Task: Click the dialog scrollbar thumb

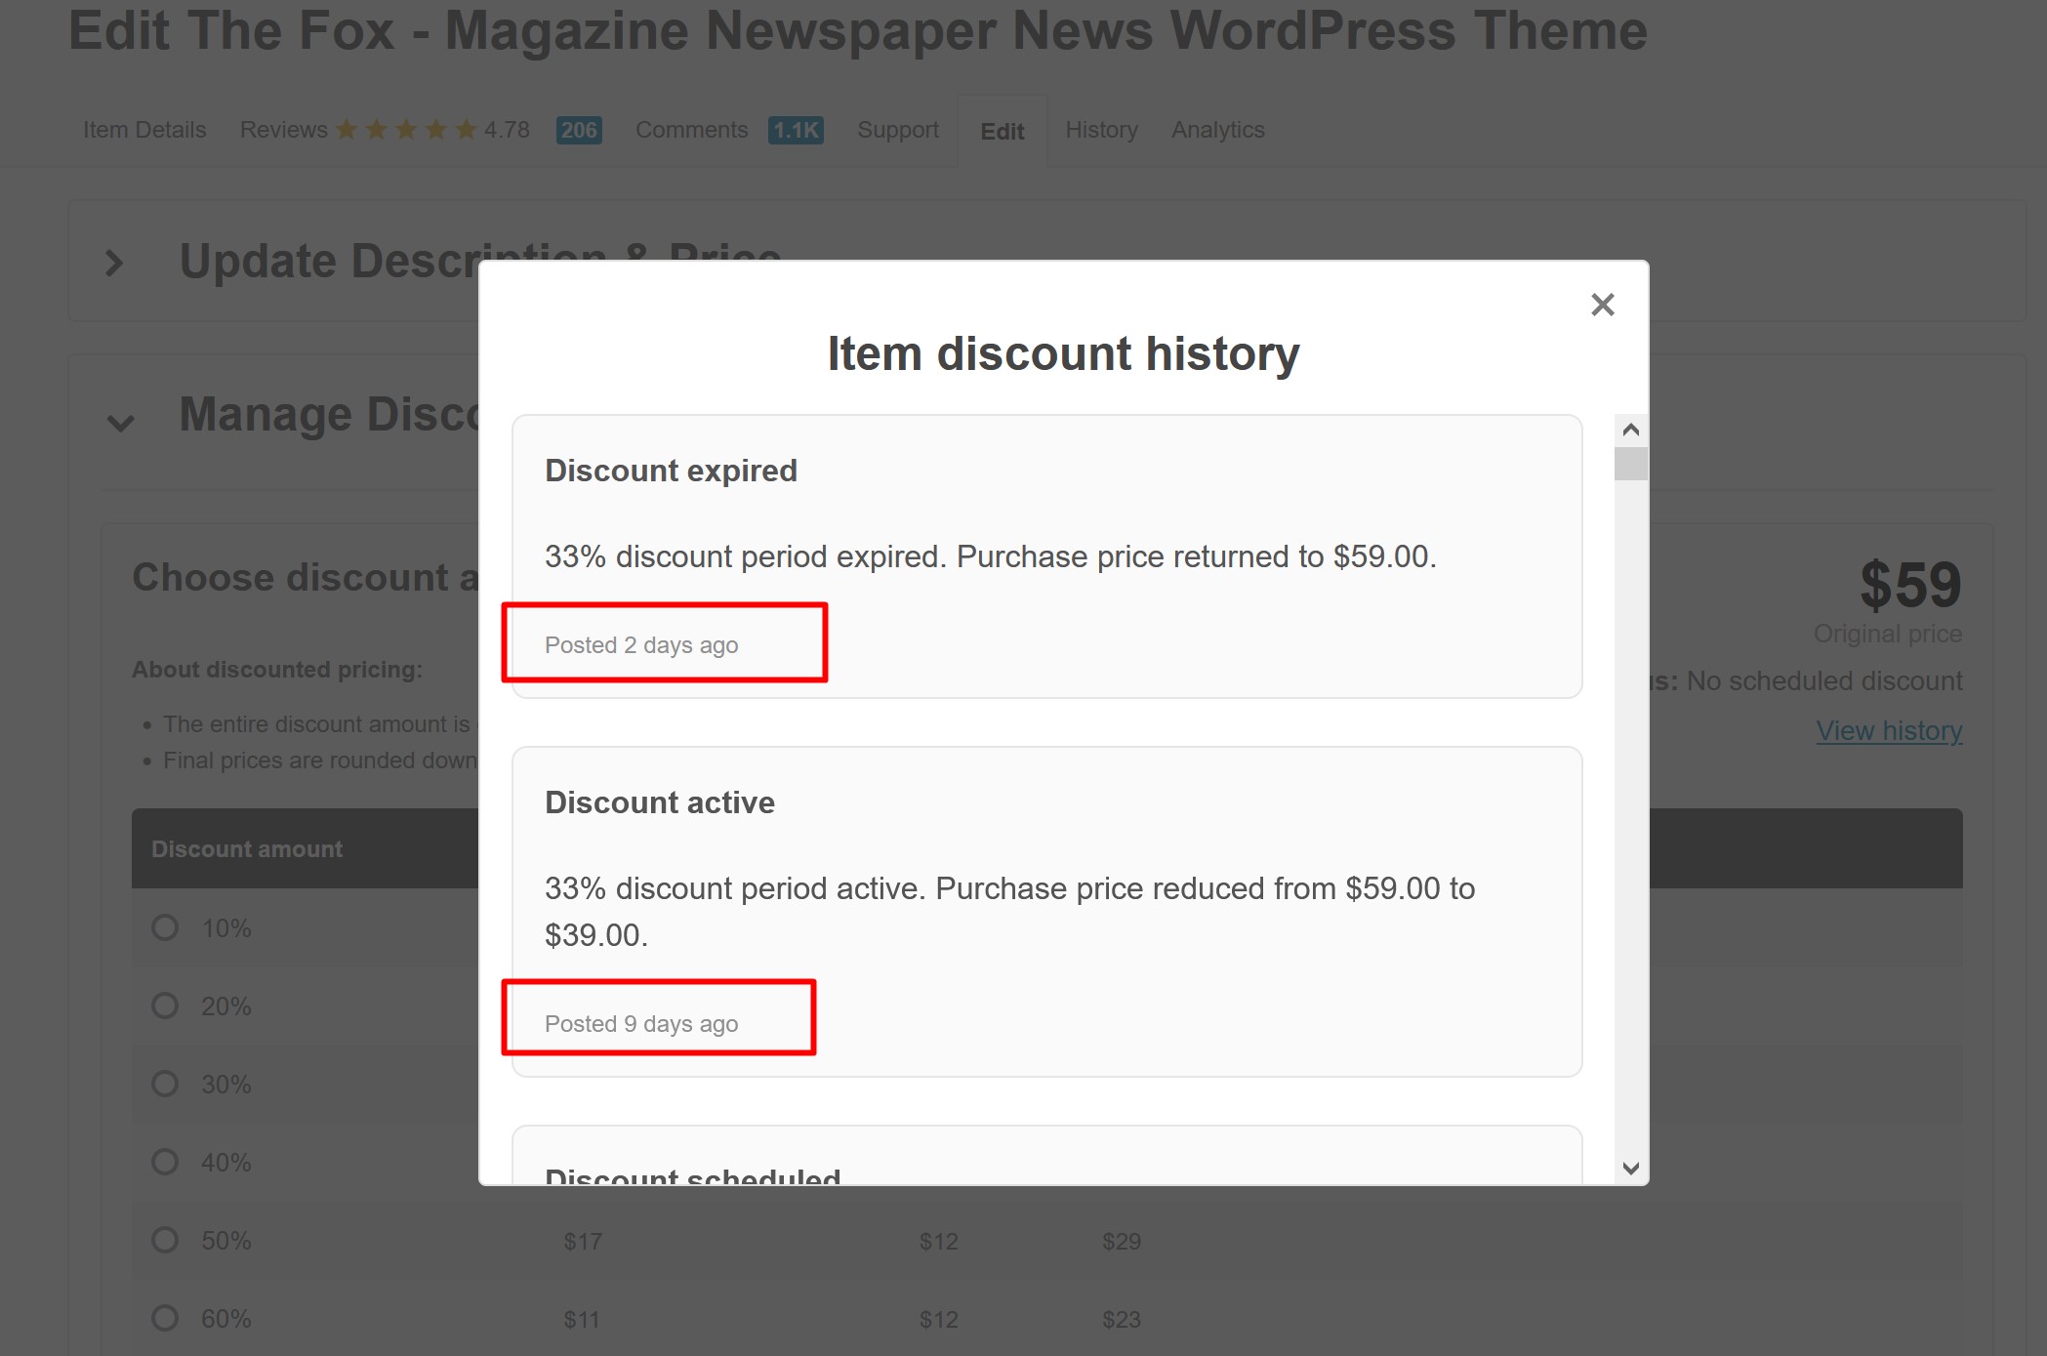Action: 1630,464
